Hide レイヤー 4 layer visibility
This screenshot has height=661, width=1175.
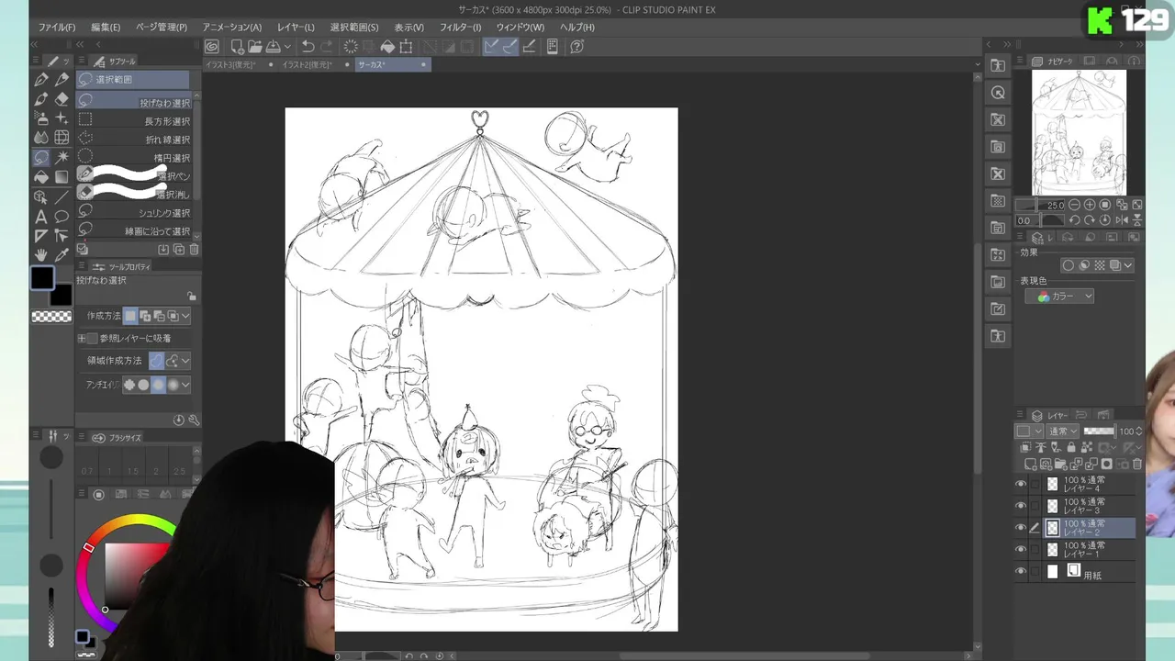(x=1021, y=484)
